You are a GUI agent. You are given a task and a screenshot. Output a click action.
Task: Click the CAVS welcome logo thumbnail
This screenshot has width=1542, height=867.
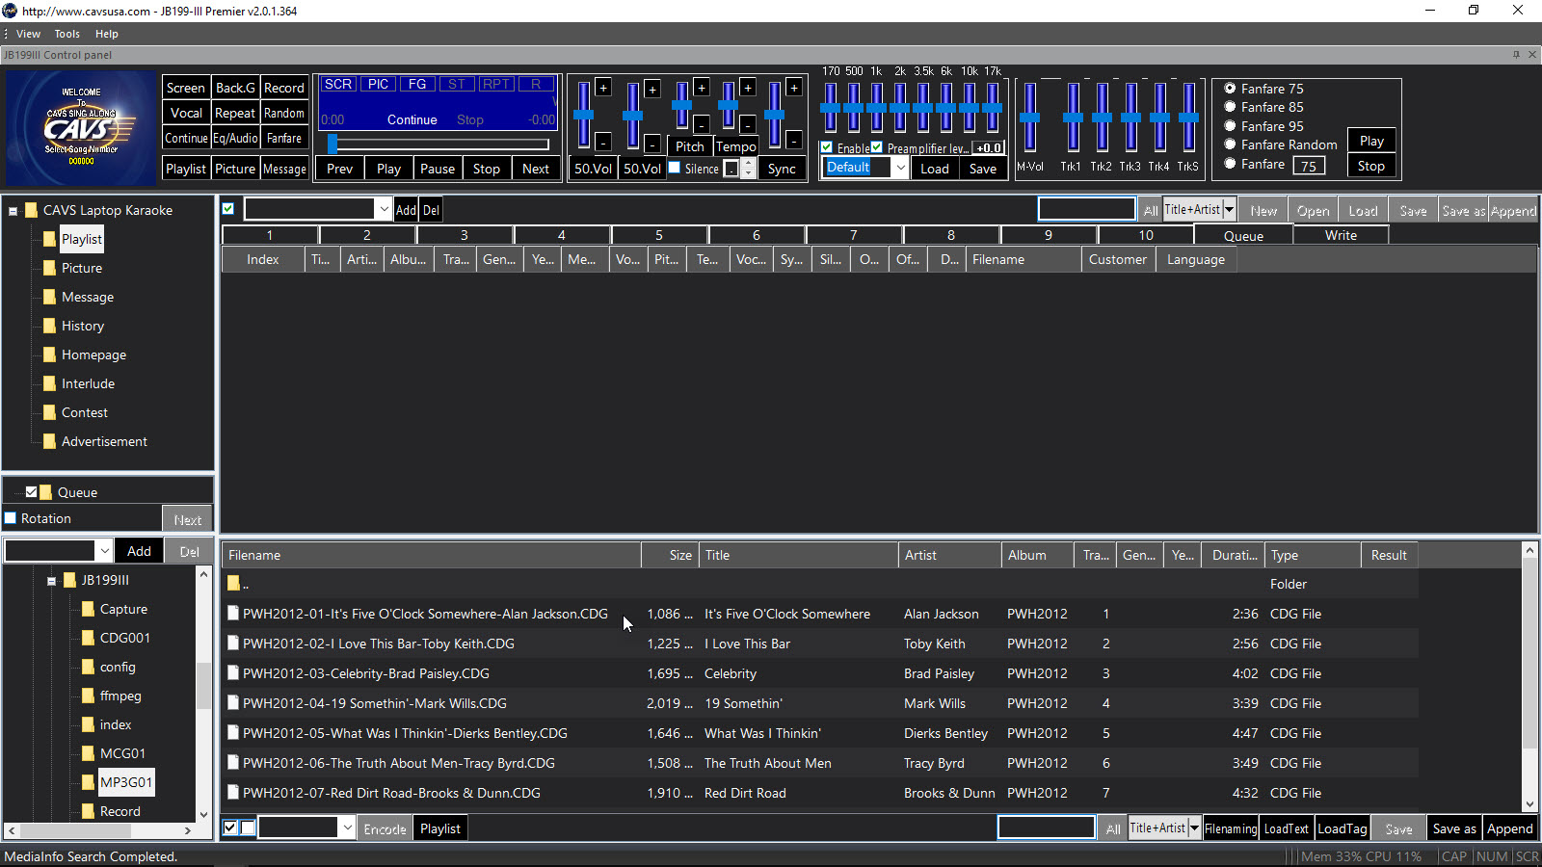point(81,128)
